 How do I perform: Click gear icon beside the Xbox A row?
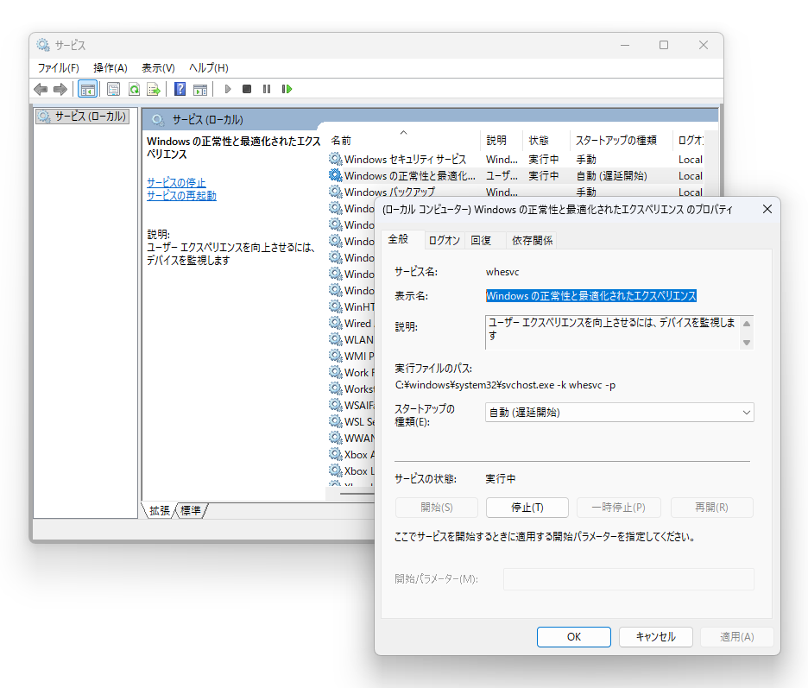click(x=336, y=454)
